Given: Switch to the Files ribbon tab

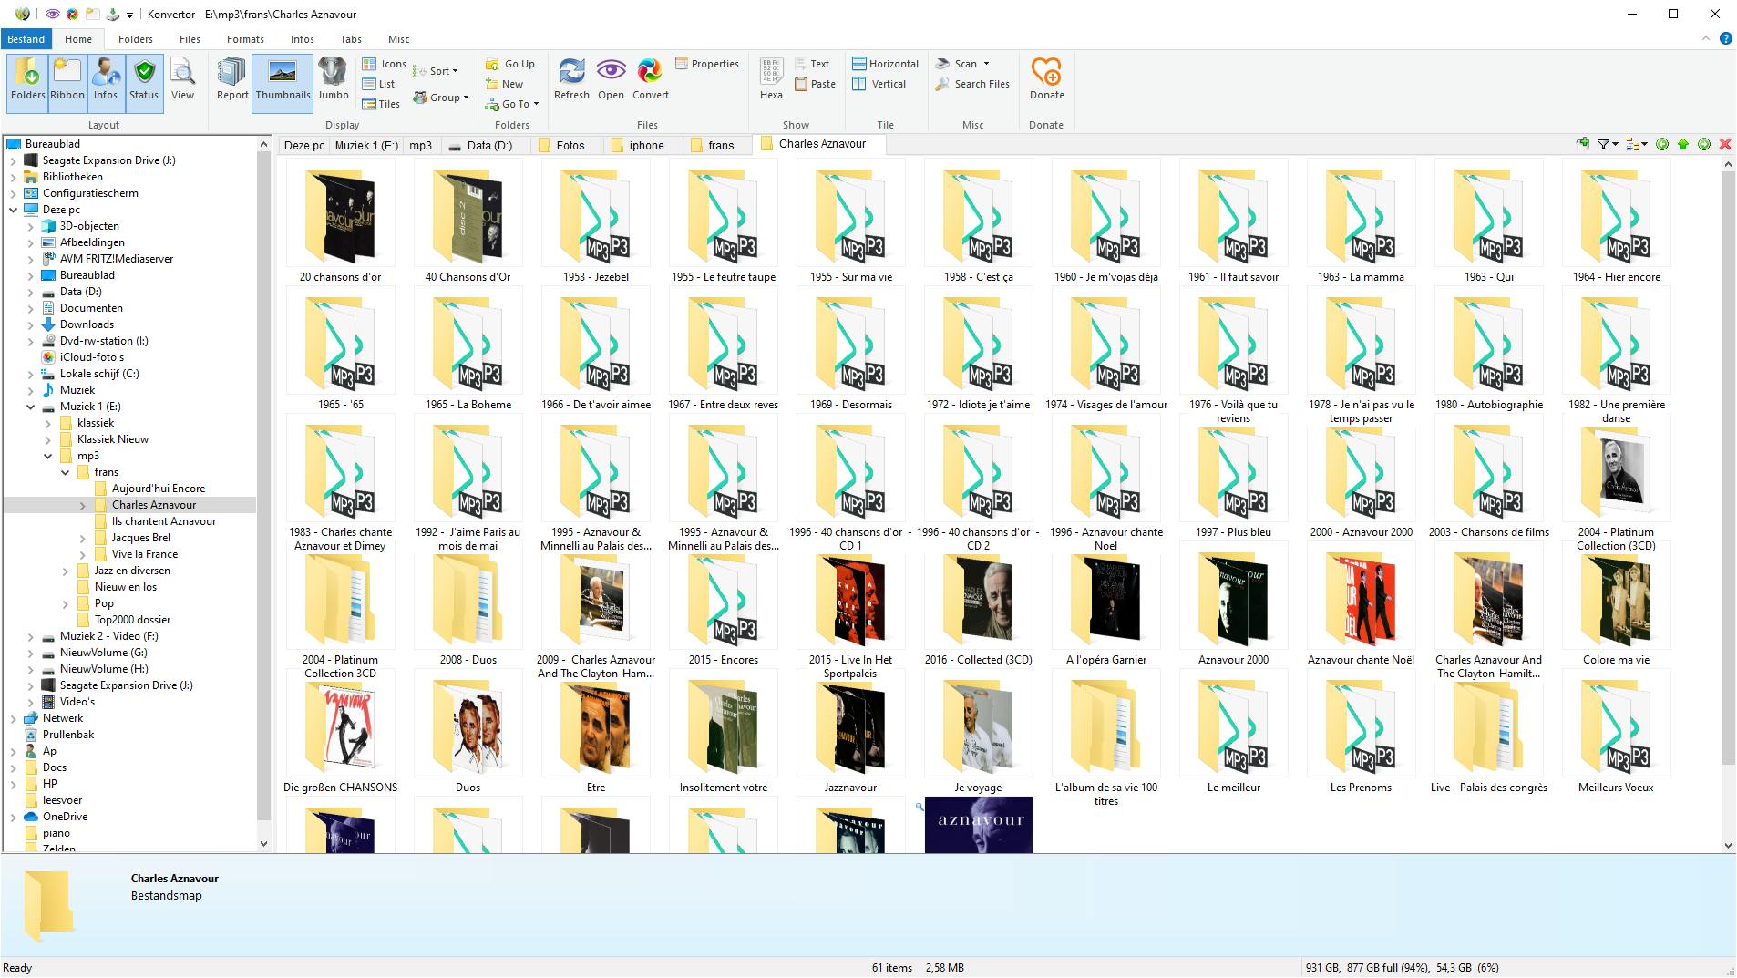Looking at the screenshot, I should click(x=190, y=39).
